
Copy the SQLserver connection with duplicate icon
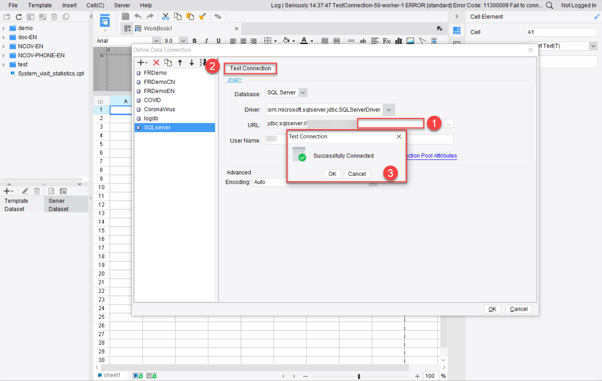(168, 62)
